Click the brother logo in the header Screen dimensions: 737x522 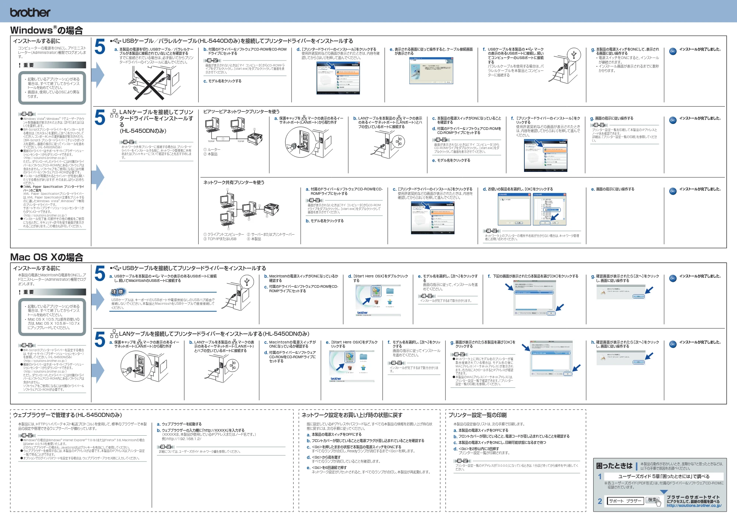pyautogui.click(x=30, y=13)
